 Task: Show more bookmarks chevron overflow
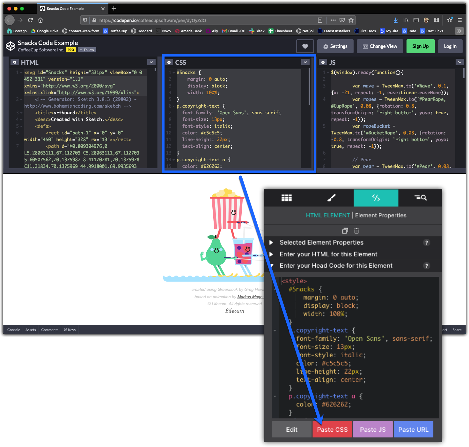(x=459, y=31)
